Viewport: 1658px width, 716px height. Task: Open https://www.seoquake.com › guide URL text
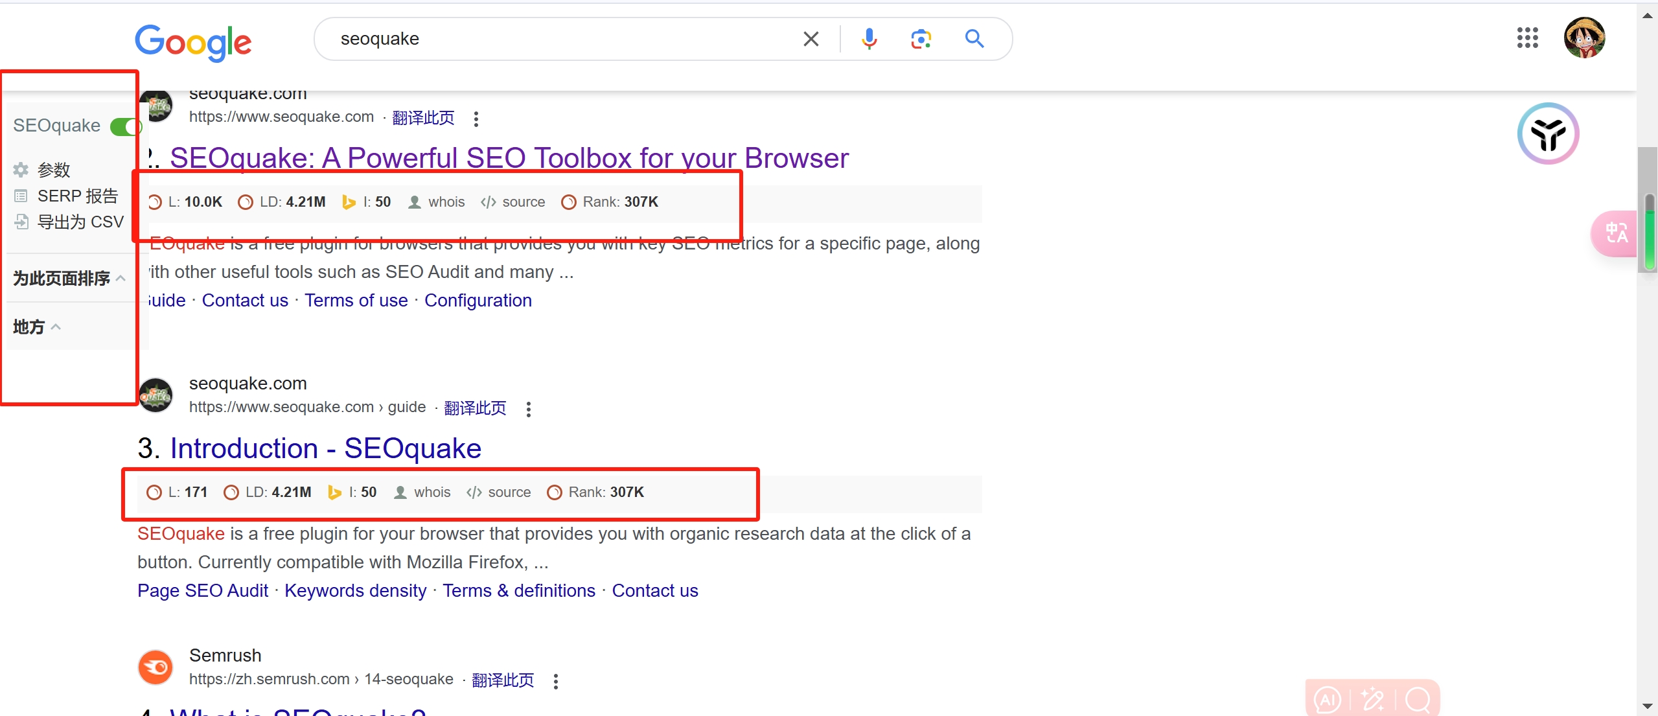tap(308, 407)
